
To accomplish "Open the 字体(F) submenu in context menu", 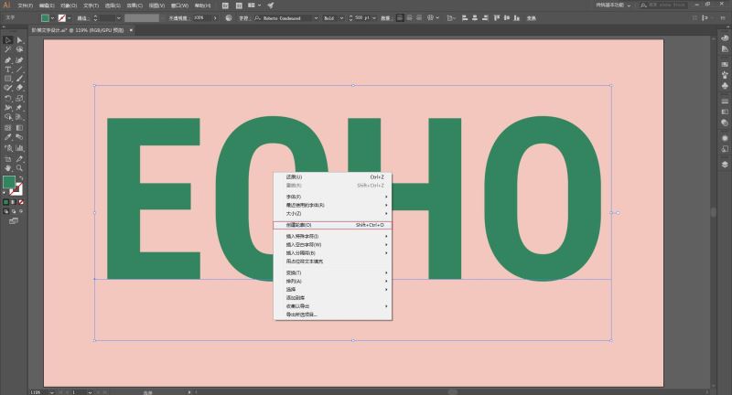I will (332, 197).
